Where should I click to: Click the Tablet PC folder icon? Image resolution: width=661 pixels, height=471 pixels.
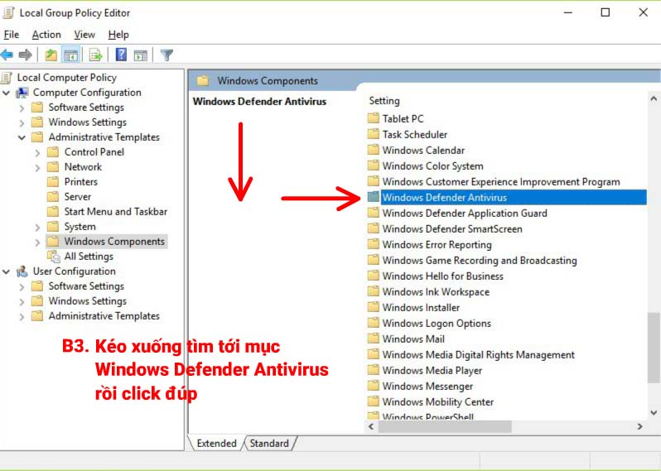point(373,118)
